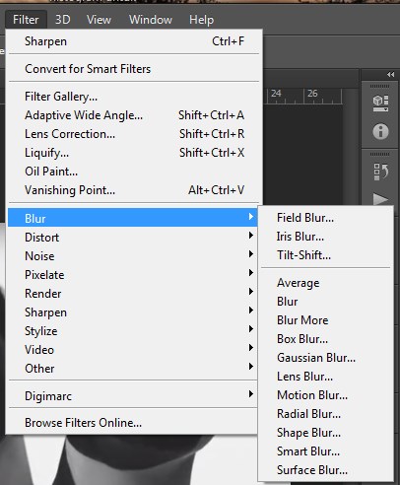Viewport: 400px width, 485px height.
Task: Expand the Sharpen submenu
Action: (x=133, y=312)
